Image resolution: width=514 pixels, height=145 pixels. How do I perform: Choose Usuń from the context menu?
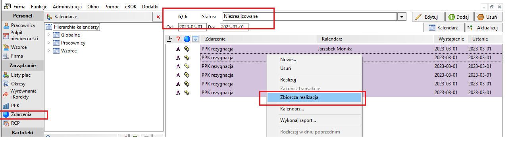pyautogui.click(x=314, y=68)
